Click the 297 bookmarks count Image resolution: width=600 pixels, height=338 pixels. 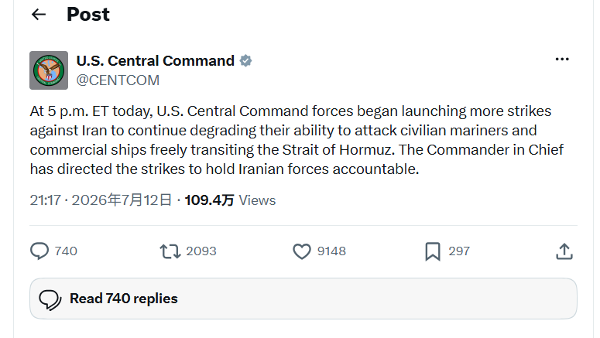point(459,251)
